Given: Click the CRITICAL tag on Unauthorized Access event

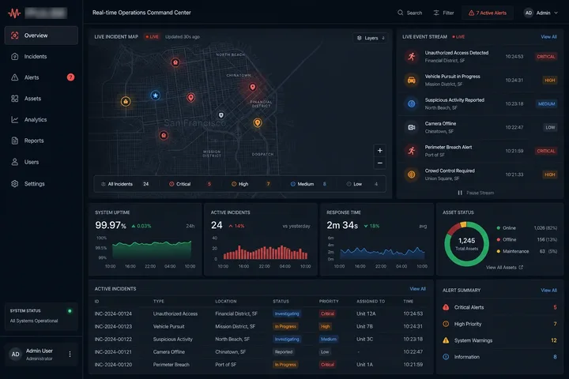Looking at the screenshot, I should 546,57.
